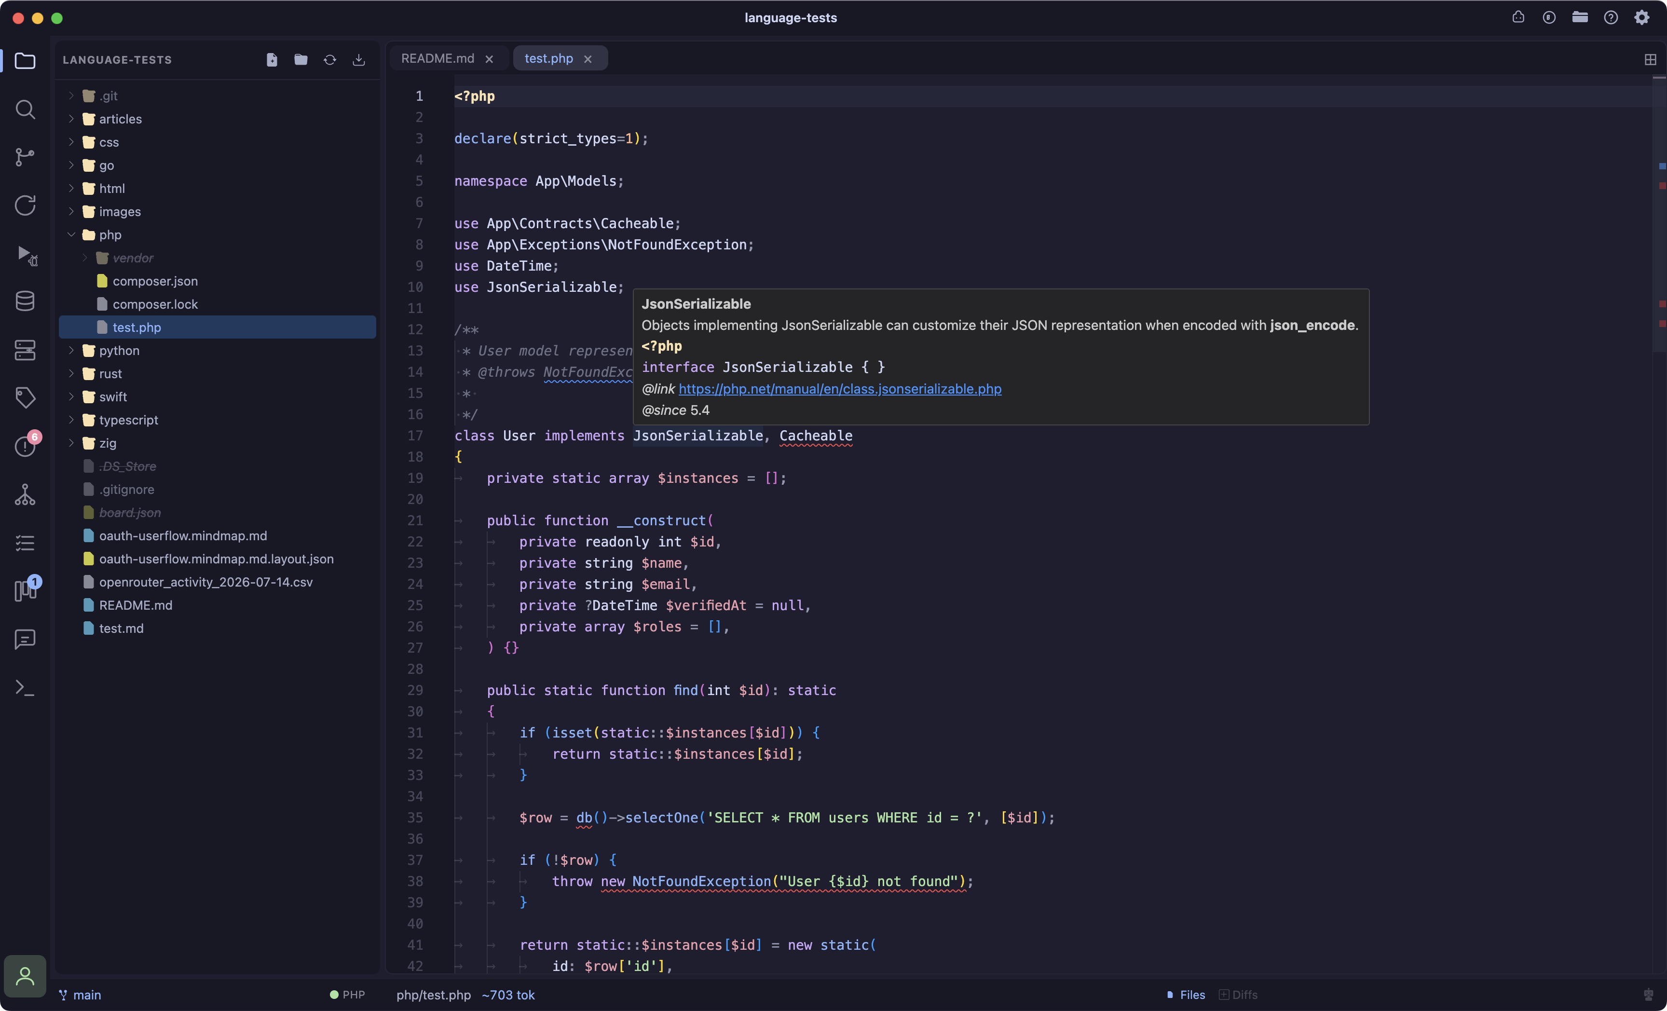Viewport: 1667px width, 1011px height.
Task: Open the task list icon in sidebar
Action: click(x=25, y=543)
